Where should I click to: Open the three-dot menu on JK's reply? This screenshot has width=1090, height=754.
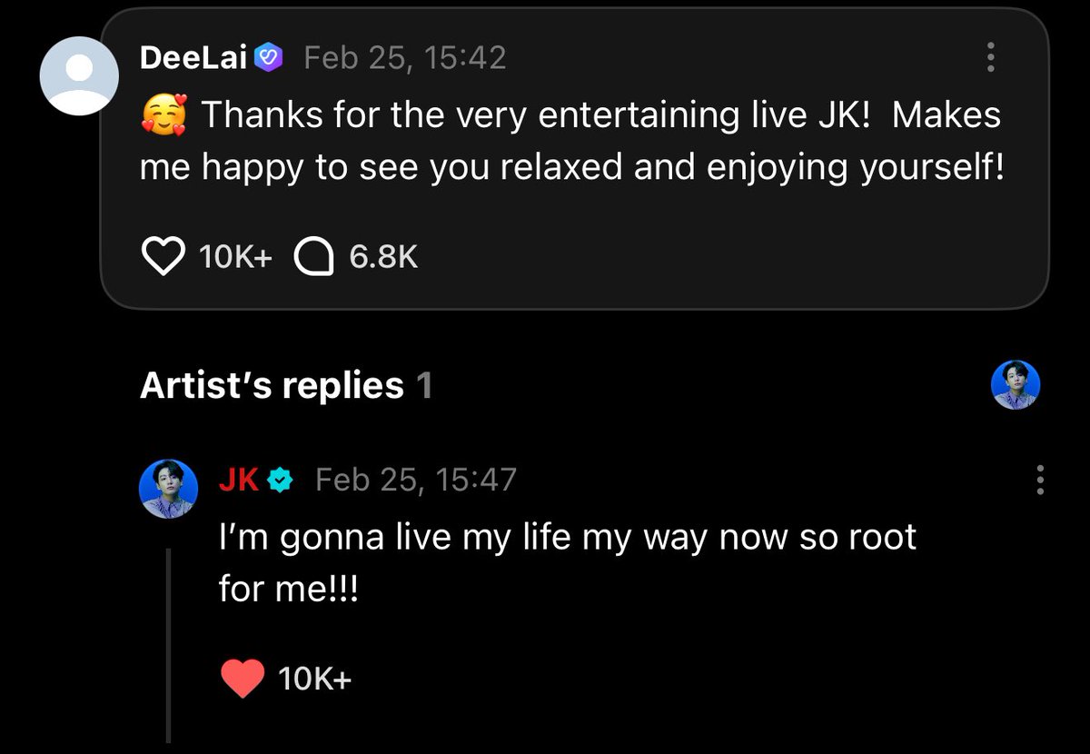(1040, 479)
